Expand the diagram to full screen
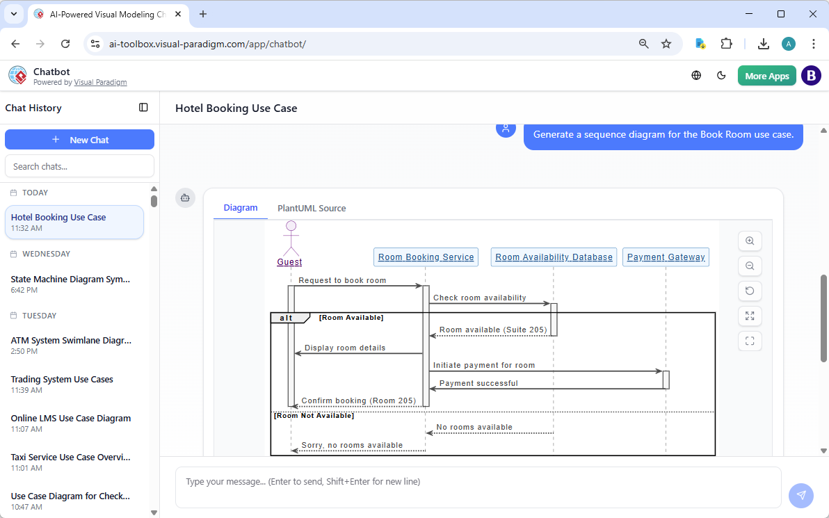This screenshot has height=518, width=829. [750, 316]
